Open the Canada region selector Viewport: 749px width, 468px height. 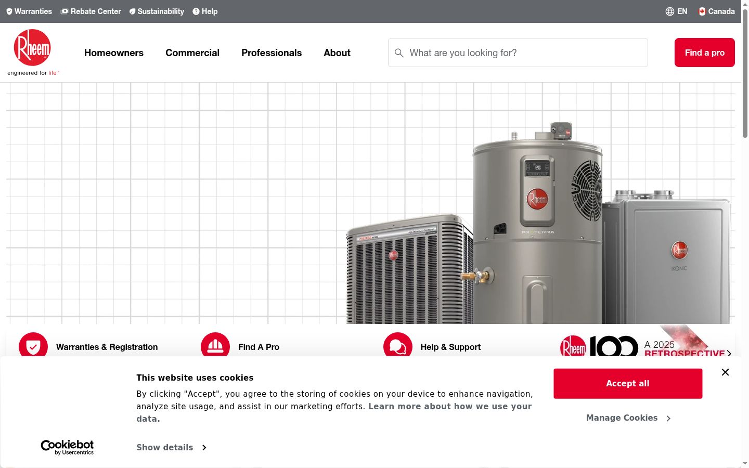coord(717,11)
